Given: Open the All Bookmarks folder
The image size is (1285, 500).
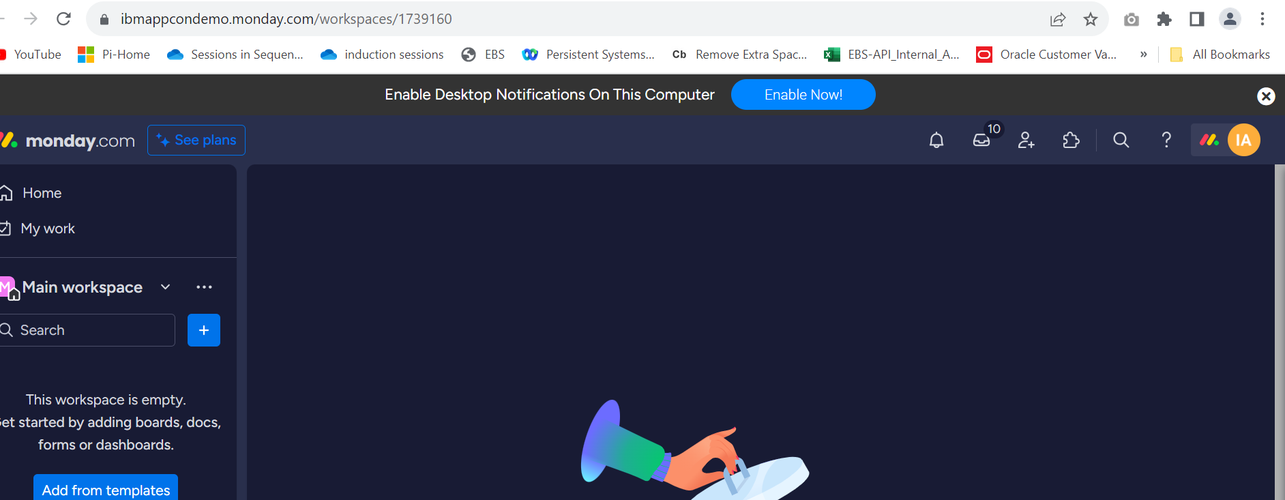Looking at the screenshot, I should [1220, 55].
